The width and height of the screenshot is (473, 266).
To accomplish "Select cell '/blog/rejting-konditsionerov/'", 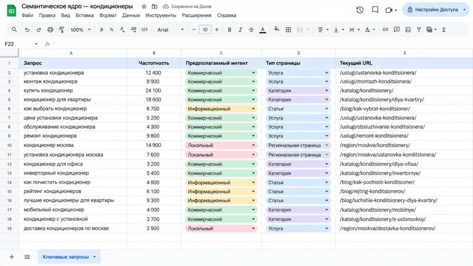I will tap(404, 191).
